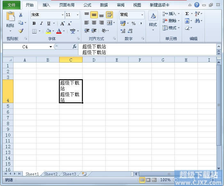Image resolution: width=224 pixels, height=186 pixels.
Task: Decrease decimal places
Action: pyautogui.click(x=130, y=31)
